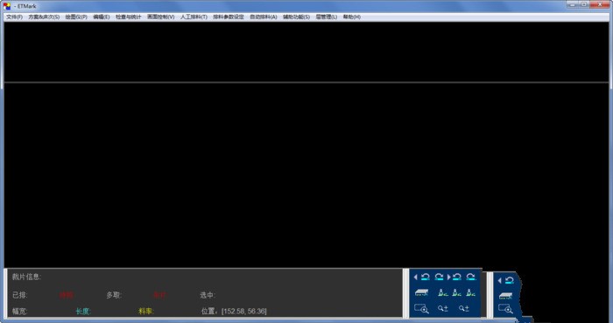Click the clockwise rotate icon before the right triangle
This screenshot has width=613, height=323.
pyautogui.click(x=439, y=277)
